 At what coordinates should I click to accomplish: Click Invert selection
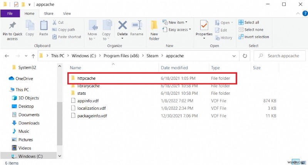point(254,37)
